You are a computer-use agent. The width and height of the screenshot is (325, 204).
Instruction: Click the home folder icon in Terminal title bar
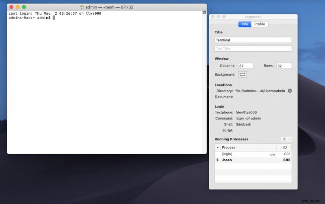pos(82,7)
